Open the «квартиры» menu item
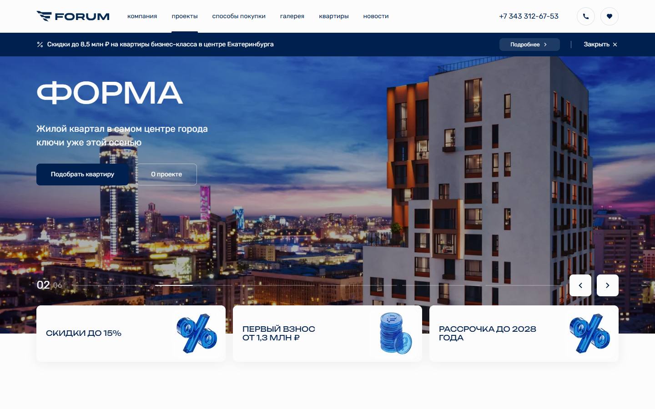 click(x=334, y=16)
